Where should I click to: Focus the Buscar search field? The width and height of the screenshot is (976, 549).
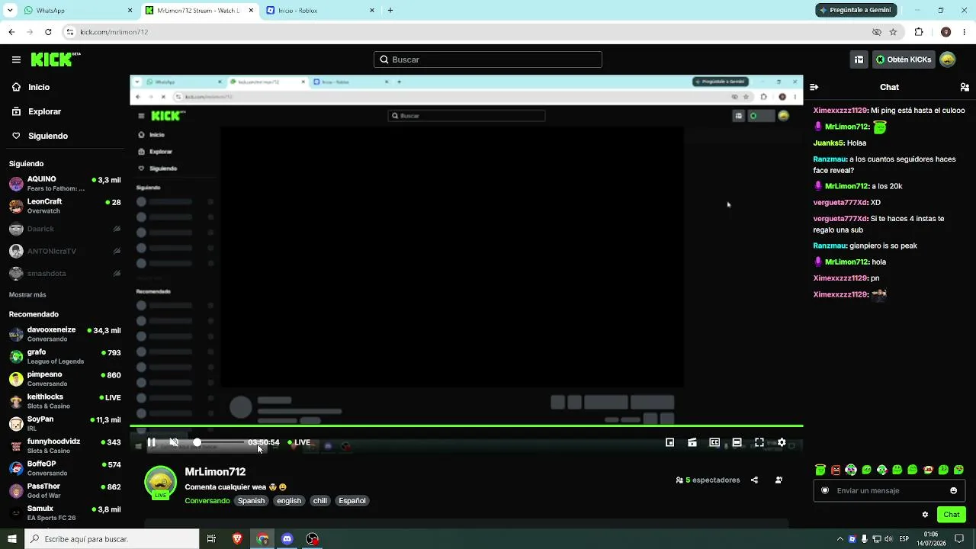(x=488, y=59)
